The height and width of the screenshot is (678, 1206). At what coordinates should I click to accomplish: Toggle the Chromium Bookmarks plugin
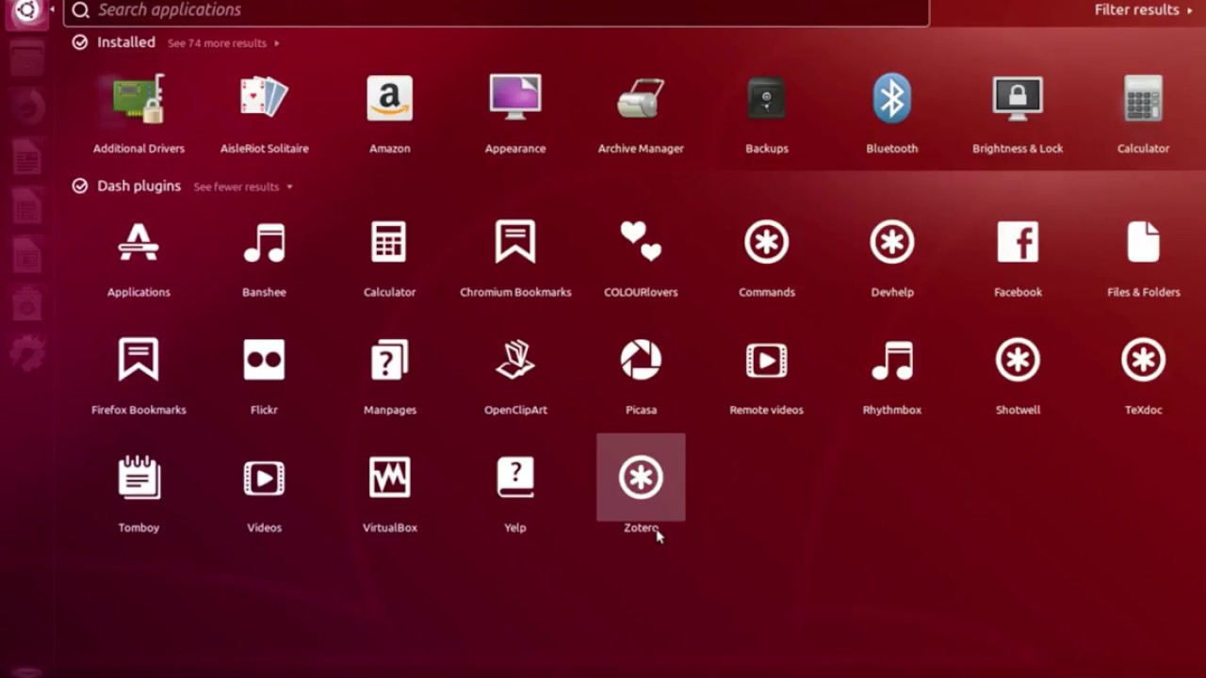coord(515,242)
